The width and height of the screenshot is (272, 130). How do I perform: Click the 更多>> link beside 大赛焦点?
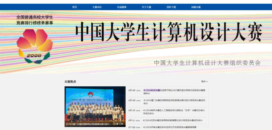[x=205, y=81]
